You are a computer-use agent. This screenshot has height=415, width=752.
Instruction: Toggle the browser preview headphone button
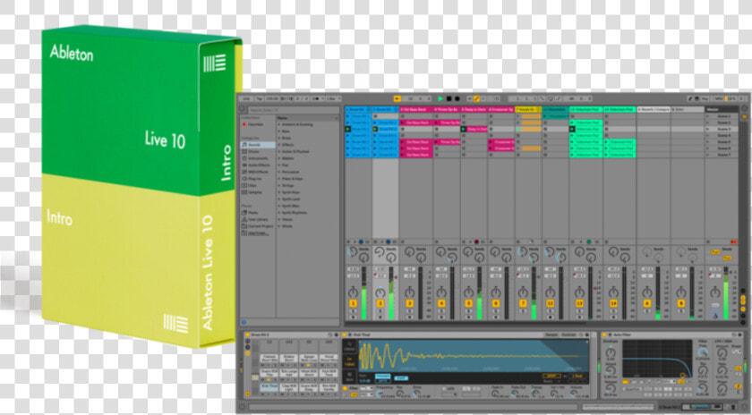pos(244,323)
